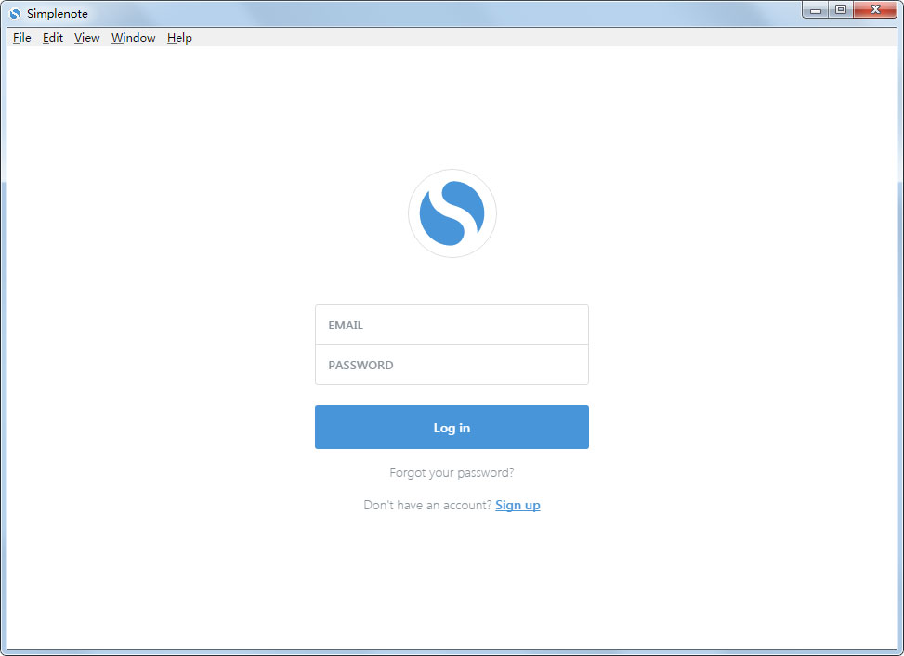Open the Help menu
904x656 pixels.
coord(179,38)
